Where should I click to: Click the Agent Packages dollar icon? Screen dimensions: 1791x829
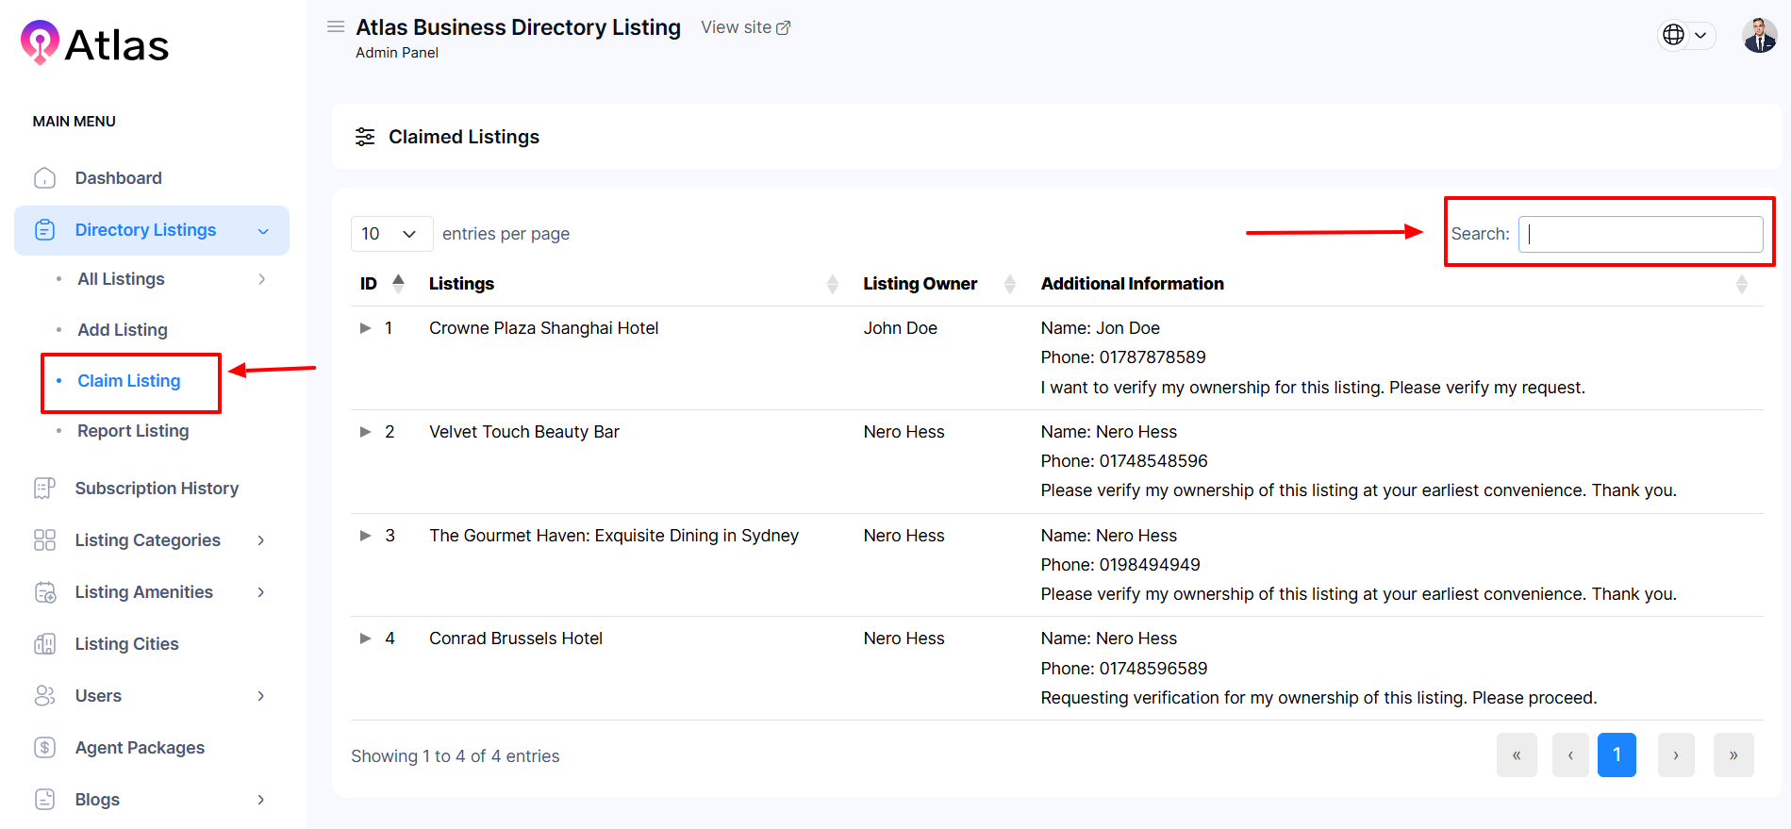[44, 748]
